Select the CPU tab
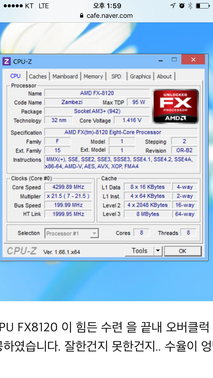 pyautogui.click(x=15, y=76)
